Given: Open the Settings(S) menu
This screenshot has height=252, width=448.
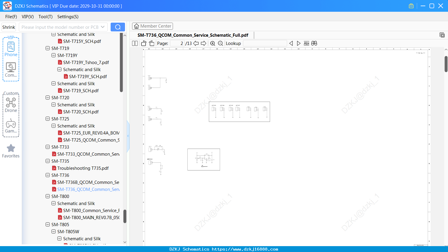Looking at the screenshot, I should point(68,16).
